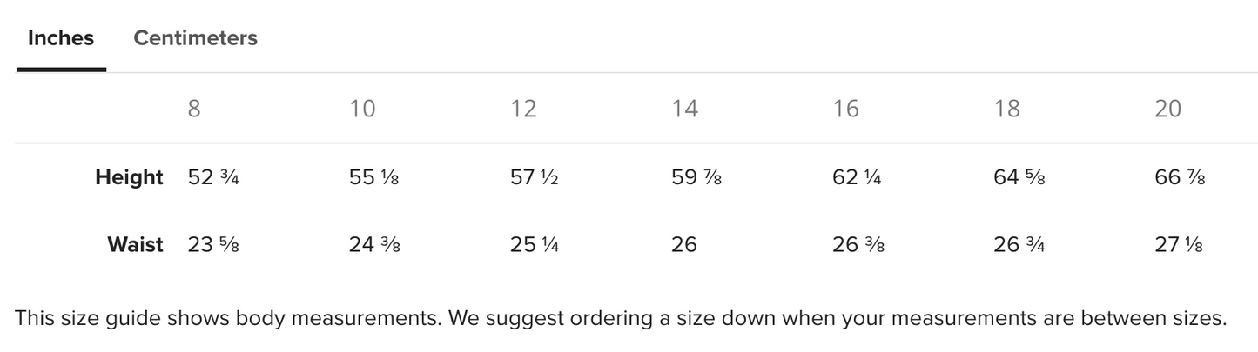Viewport: 1258px width, 352px height.
Task: Pick the size 14 column header
Action: [x=684, y=109]
